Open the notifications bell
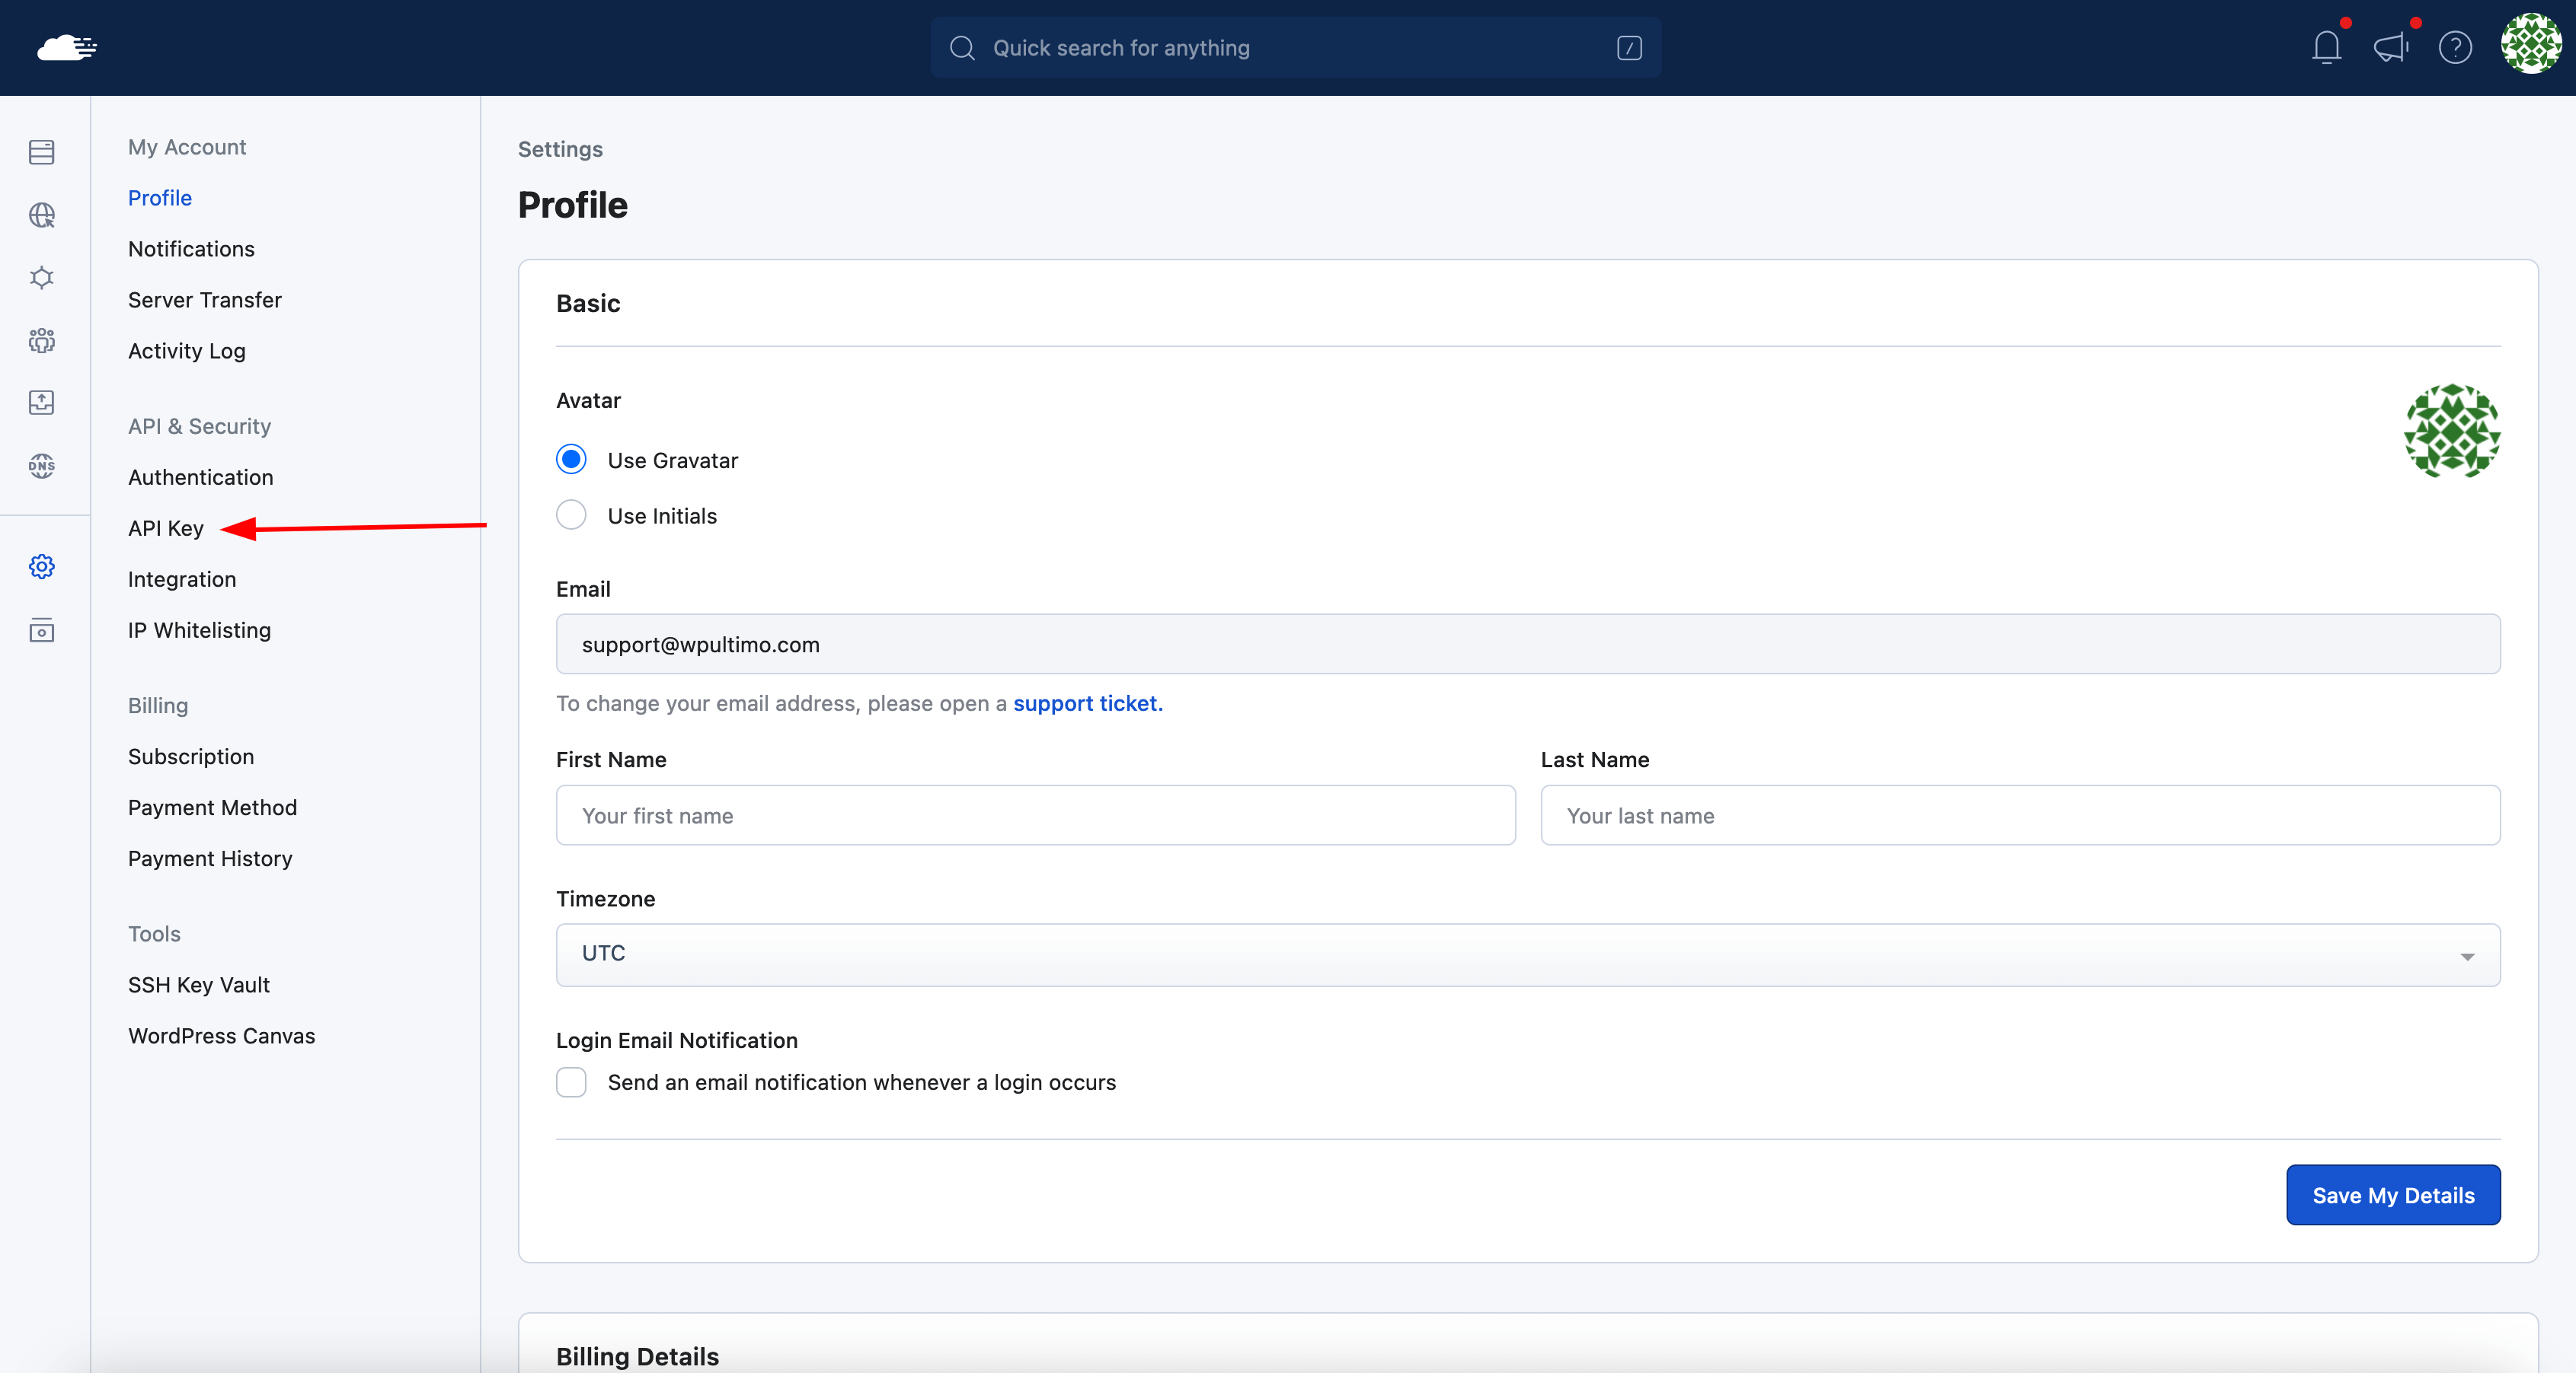The height and width of the screenshot is (1373, 2576). (2327, 47)
